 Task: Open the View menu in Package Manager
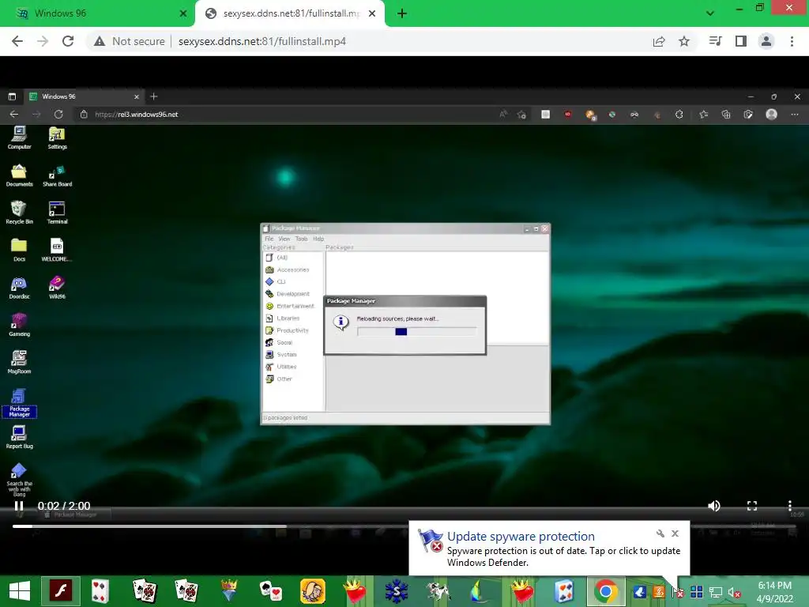(x=284, y=239)
